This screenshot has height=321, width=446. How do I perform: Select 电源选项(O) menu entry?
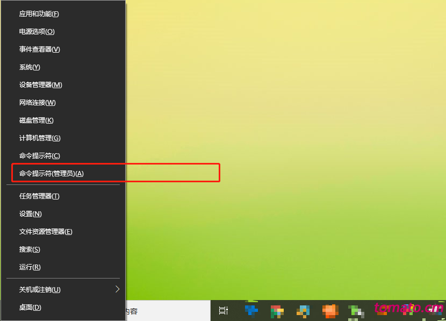63,32
